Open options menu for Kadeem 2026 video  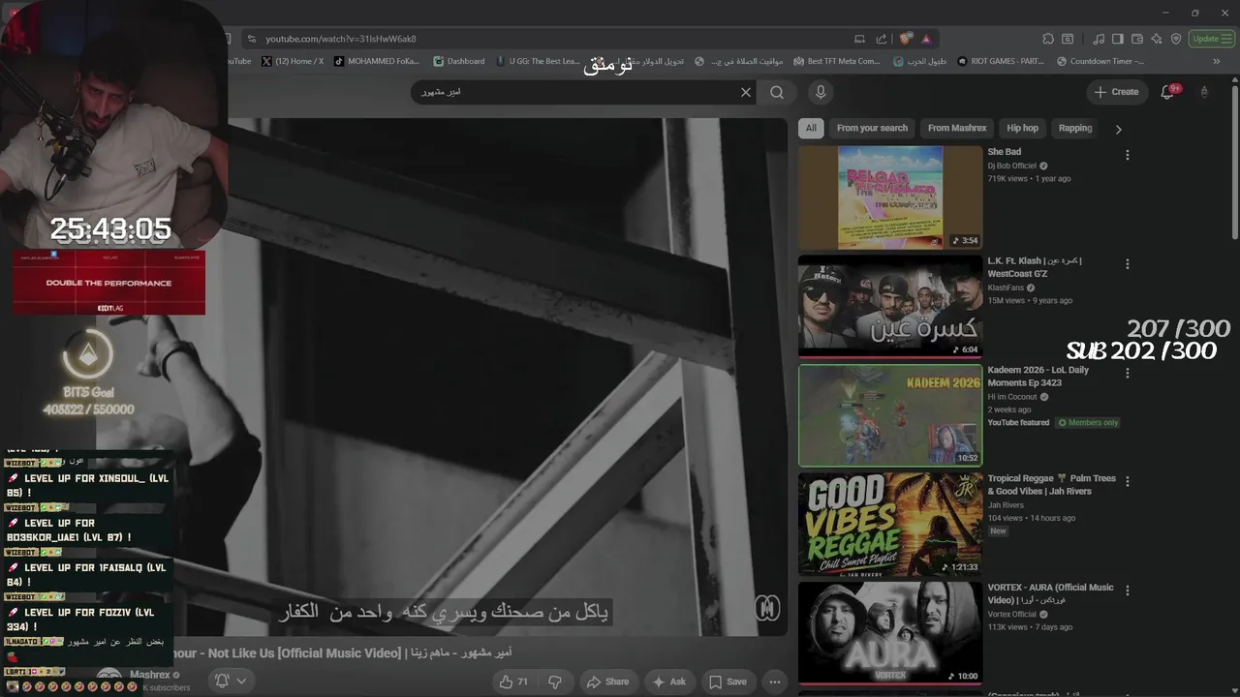(1127, 373)
